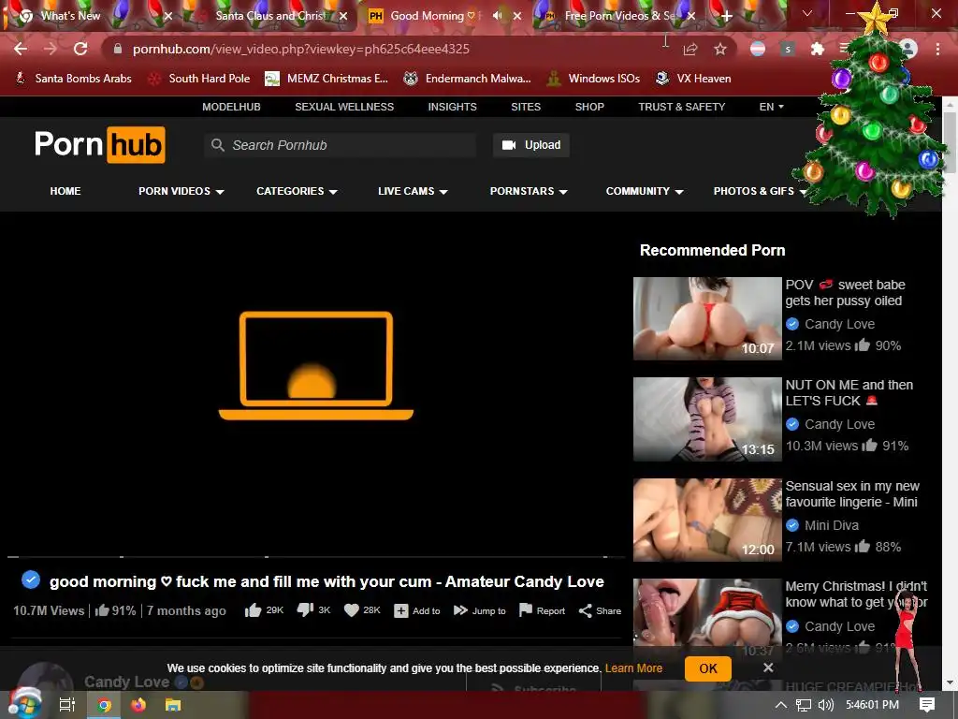Open the Santa Bombs Arabs bookmark

point(73,79)
